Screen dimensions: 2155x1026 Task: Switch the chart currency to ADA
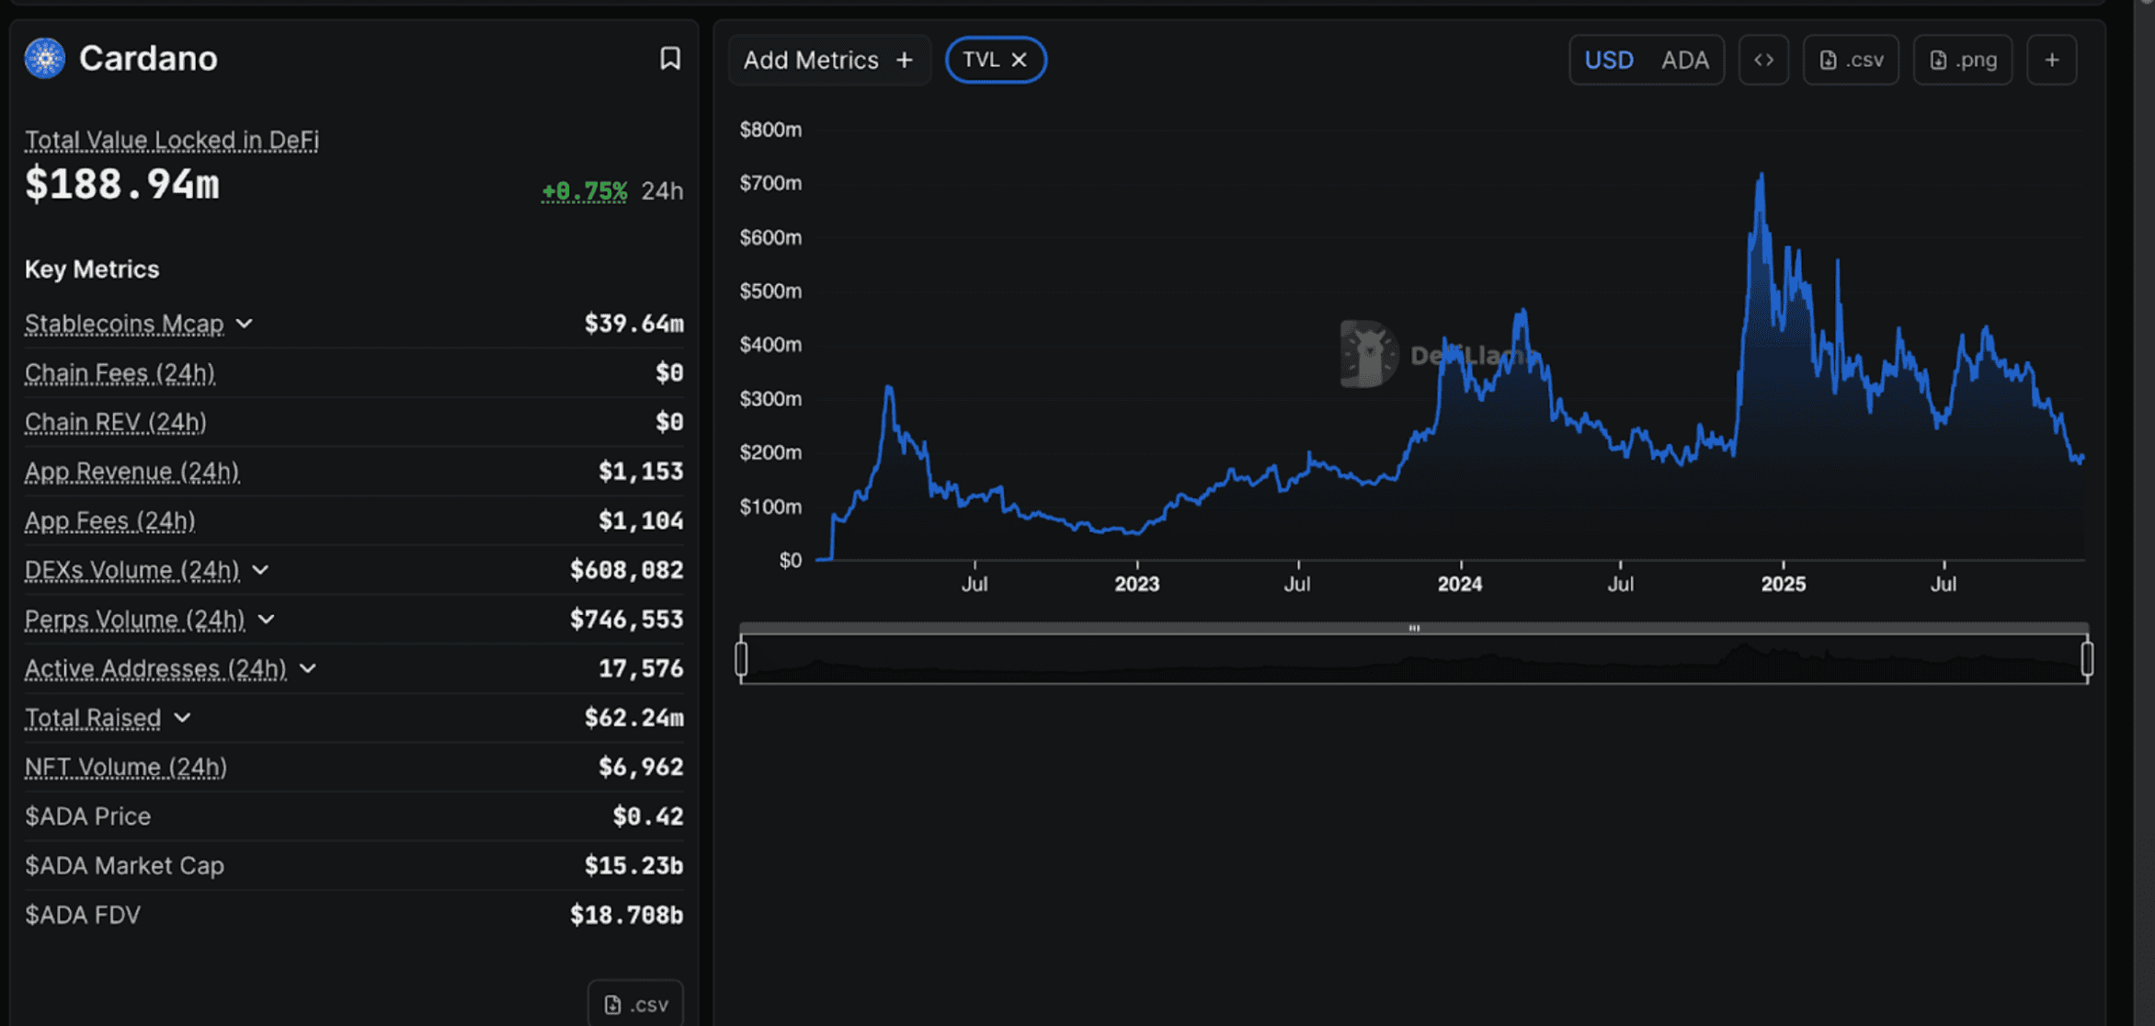pyautogui.click(x=1686, y=59)
